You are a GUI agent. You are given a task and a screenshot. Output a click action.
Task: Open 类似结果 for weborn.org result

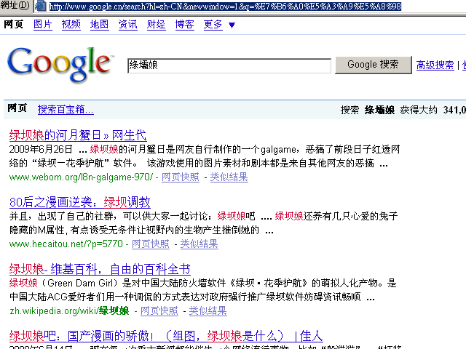(229, 177)
